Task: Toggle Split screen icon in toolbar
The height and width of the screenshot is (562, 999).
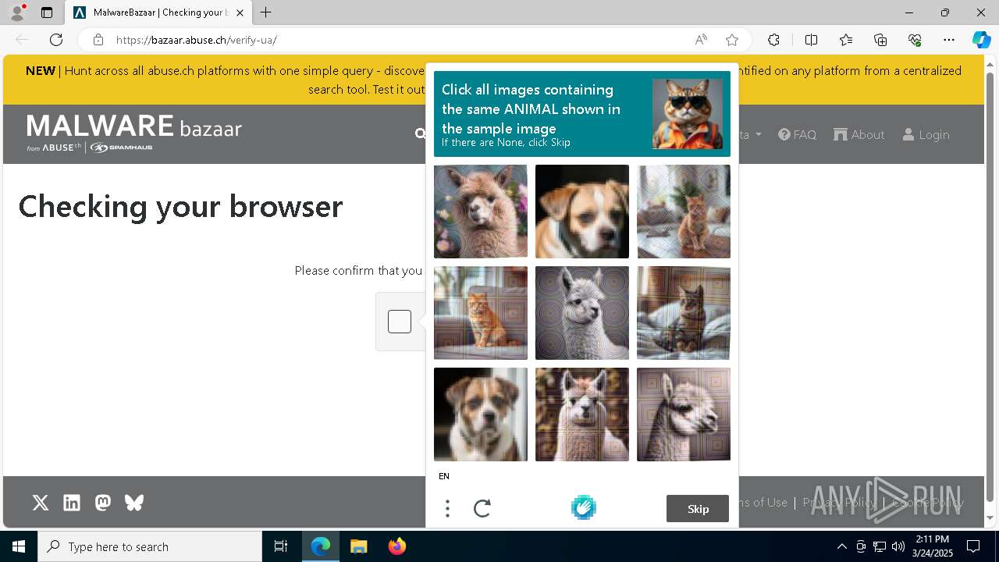Action: tap(811, 40)
